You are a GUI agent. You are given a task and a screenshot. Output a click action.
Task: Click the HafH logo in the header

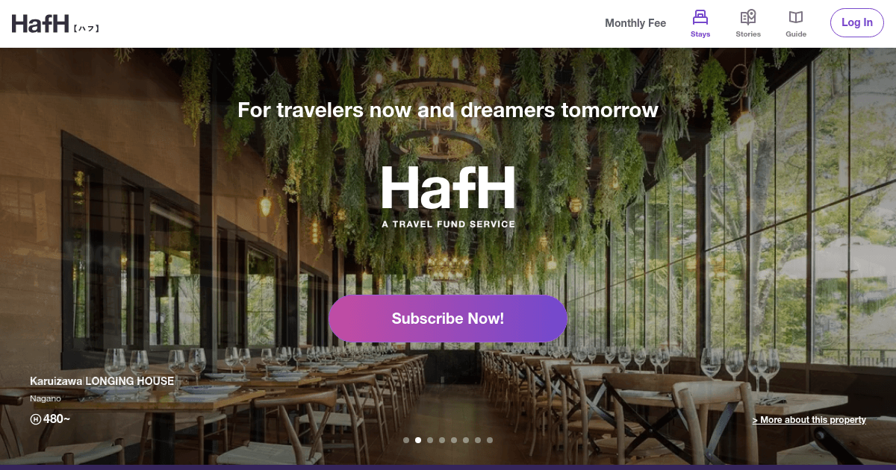point(55,25)
